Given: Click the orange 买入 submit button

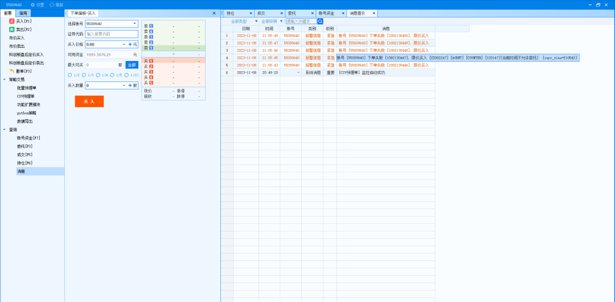Looking at the screenshot, I should pos(89,101).
